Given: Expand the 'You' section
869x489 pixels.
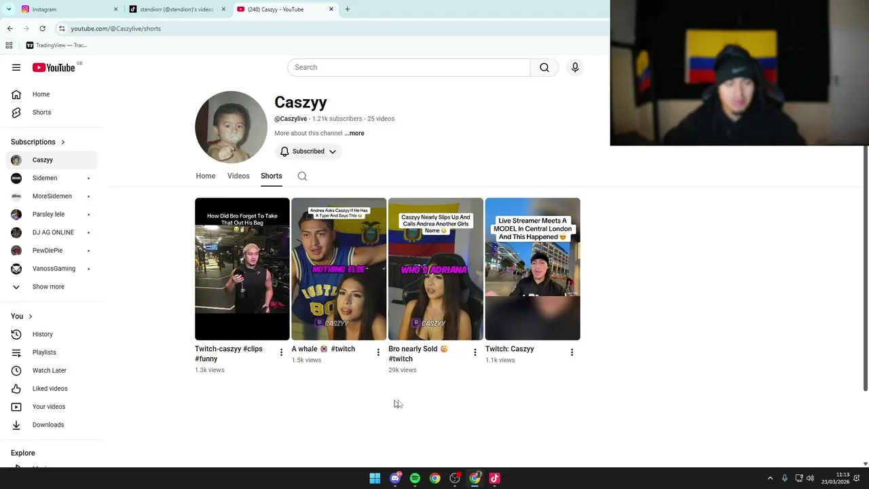Looking at the screenshot, I should (x=22, y=316).
